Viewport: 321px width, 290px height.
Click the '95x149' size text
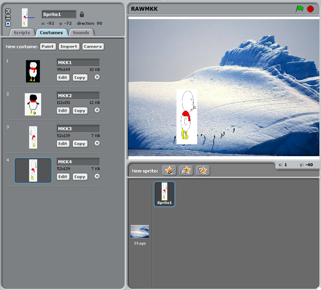[x=63, y=70]
